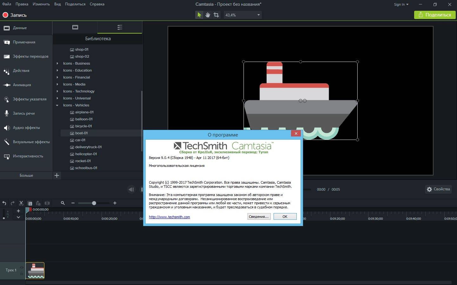Open the Визуальные эффекты panel
Image resolution: width=457 pixels, height=285 pixels.
point(26,142)
